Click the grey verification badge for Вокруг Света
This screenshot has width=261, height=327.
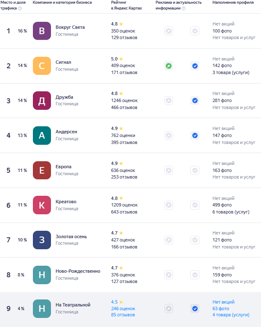coord(195,31)
